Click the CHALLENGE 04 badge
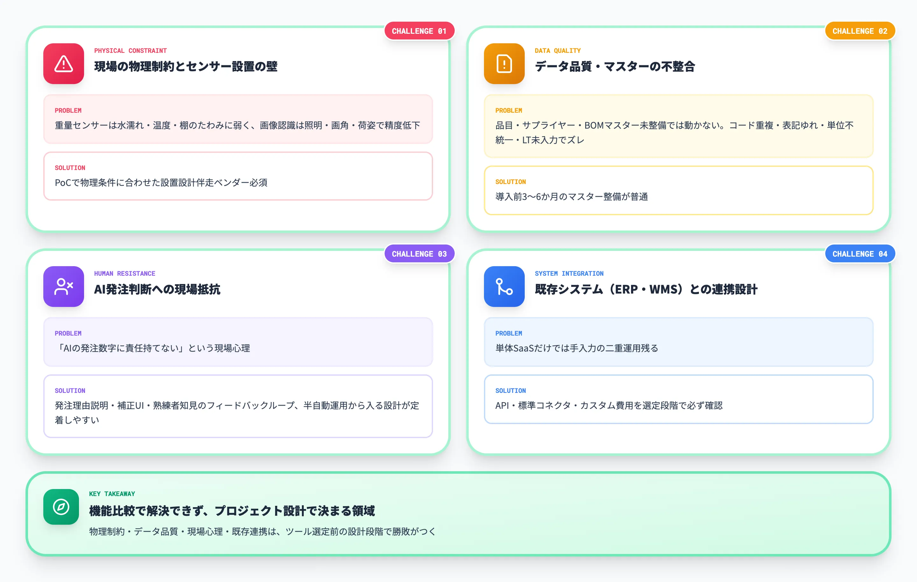 click(x=860, y=254)
